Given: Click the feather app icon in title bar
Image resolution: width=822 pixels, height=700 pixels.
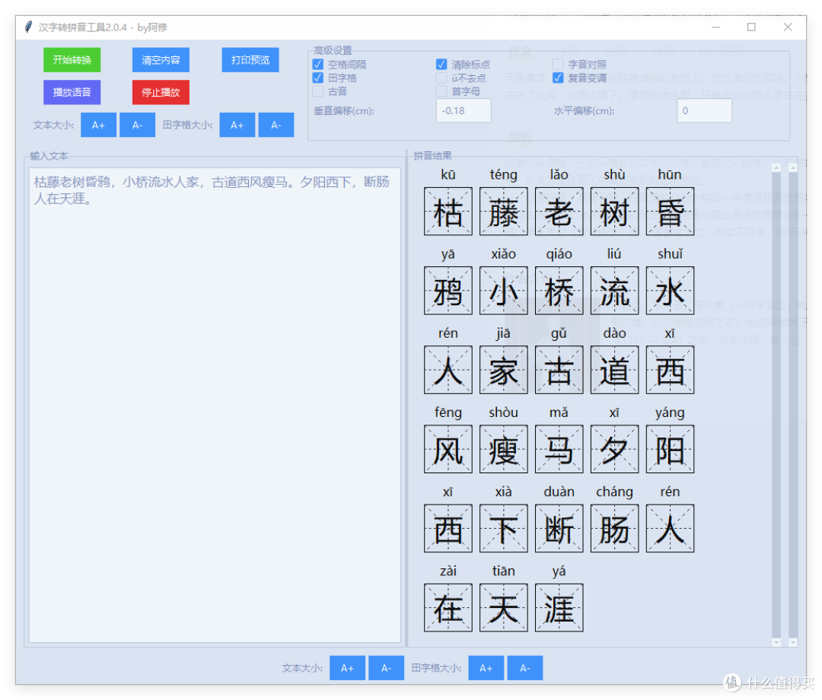Looking at the screenshot, I should tap(28, 27).
